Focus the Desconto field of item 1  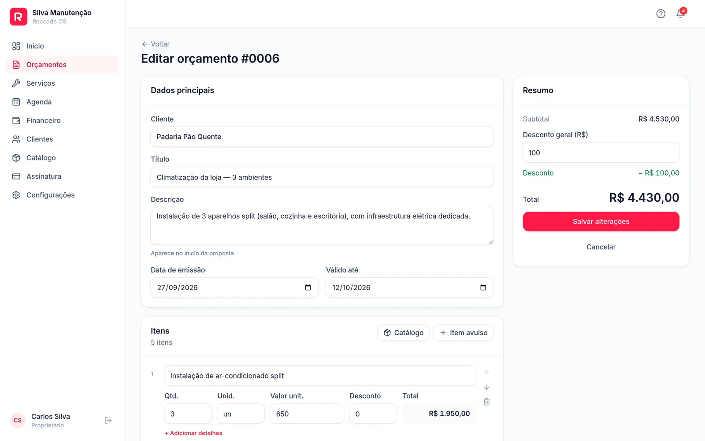pos(373,414)
